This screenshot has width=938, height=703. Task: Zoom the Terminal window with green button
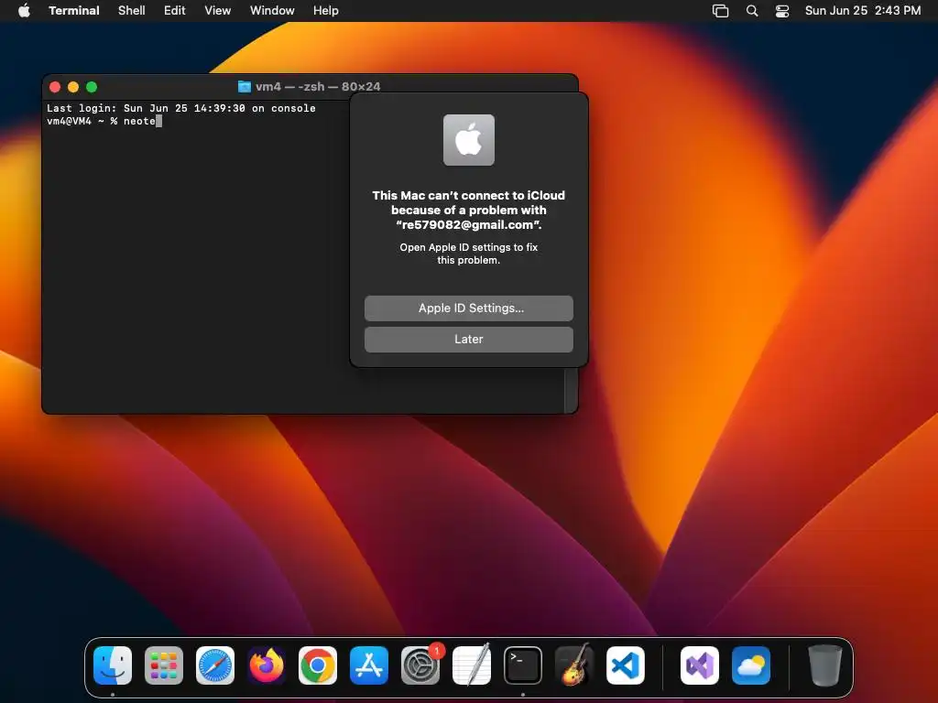(92, 87)
